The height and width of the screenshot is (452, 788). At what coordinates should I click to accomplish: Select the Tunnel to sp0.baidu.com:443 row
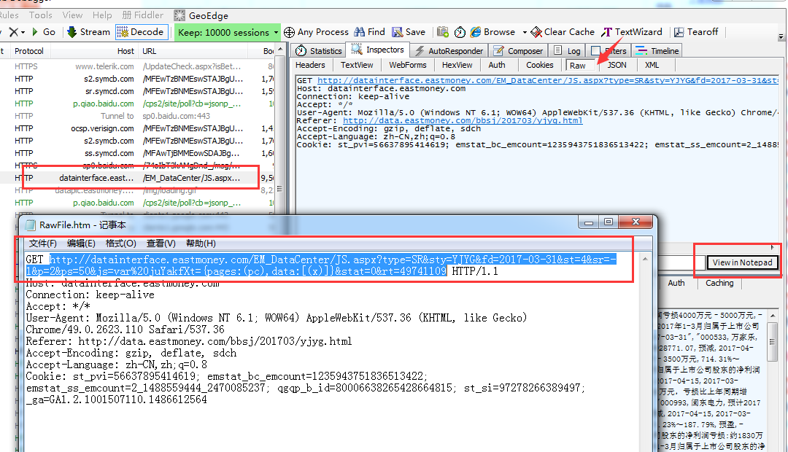(x=136, y=116)
